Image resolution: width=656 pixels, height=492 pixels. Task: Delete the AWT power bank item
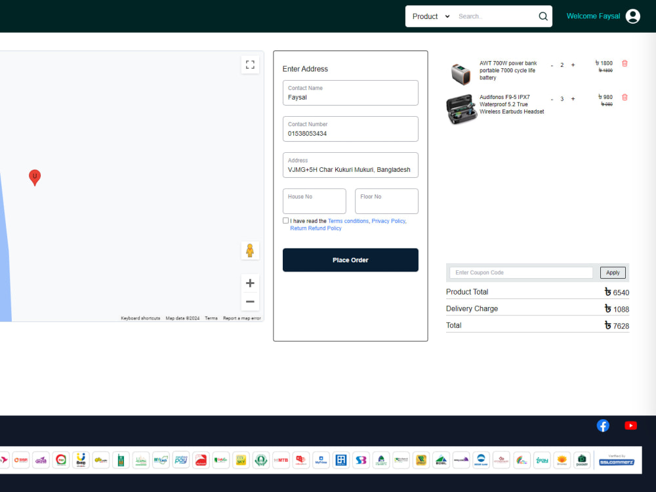(x=625, y=64)
